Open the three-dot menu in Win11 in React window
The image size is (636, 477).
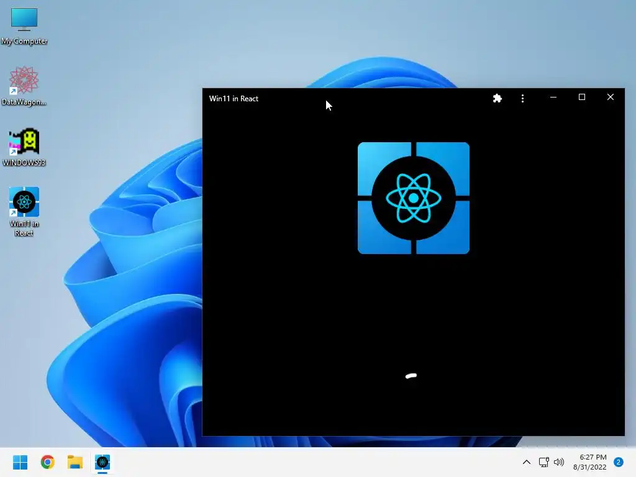click(522, 98)
